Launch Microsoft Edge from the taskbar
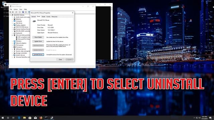This screenshot has height=120, width=214. point(19,118)
